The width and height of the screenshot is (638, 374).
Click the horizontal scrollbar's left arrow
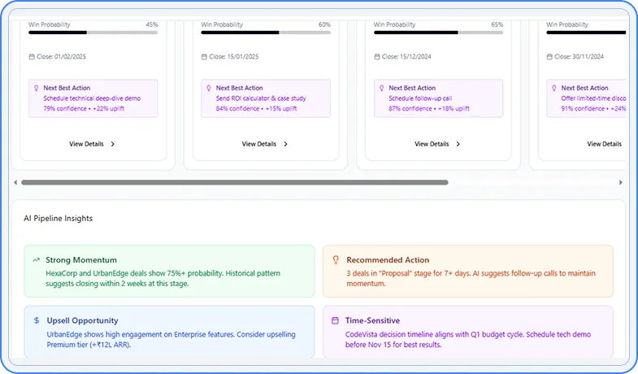15,182
